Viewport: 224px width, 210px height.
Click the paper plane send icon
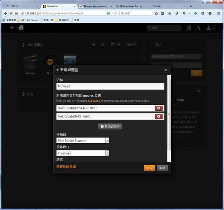click(x=177, y=13)
